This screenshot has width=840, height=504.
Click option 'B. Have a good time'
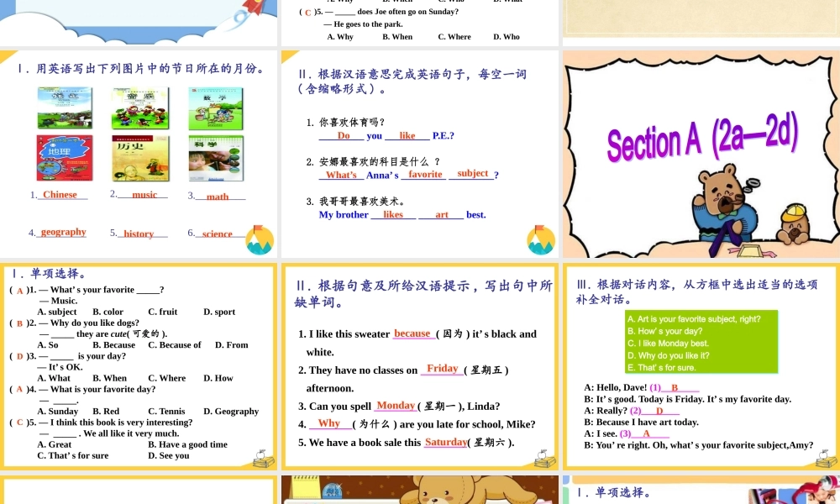[x=187, y=444]
